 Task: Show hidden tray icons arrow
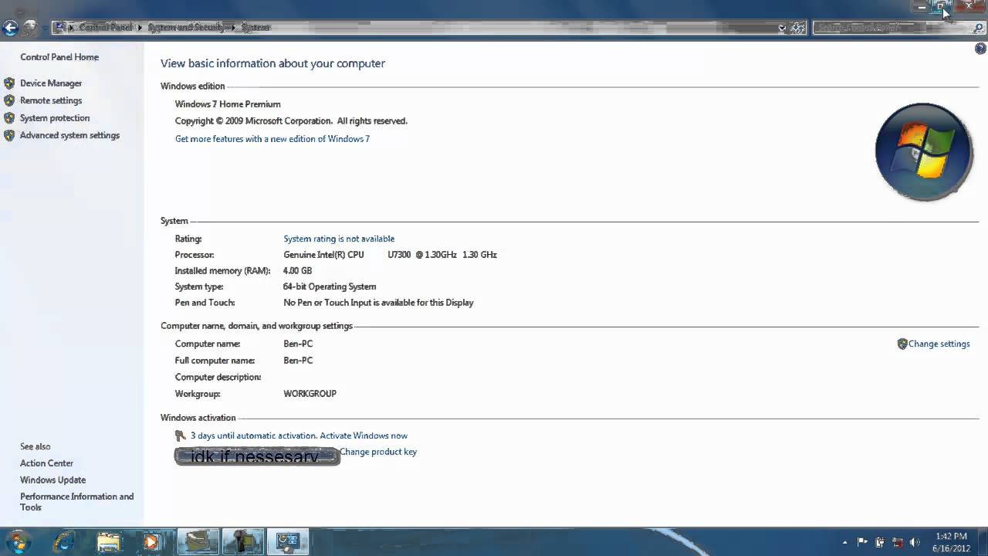pos(844,542)
